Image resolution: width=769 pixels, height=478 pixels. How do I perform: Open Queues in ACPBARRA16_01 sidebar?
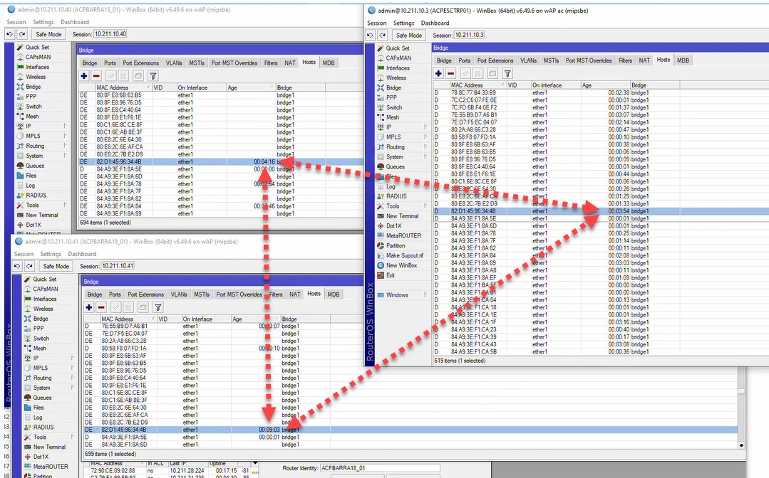[35, 166]
